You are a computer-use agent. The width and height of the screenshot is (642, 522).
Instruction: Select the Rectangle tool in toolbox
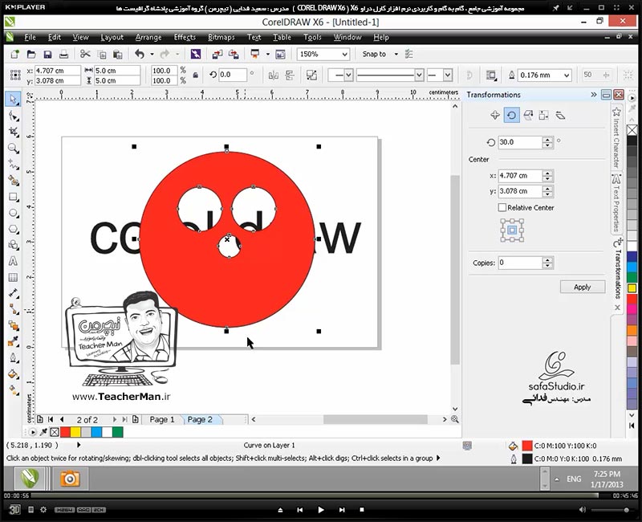[13, 197]
